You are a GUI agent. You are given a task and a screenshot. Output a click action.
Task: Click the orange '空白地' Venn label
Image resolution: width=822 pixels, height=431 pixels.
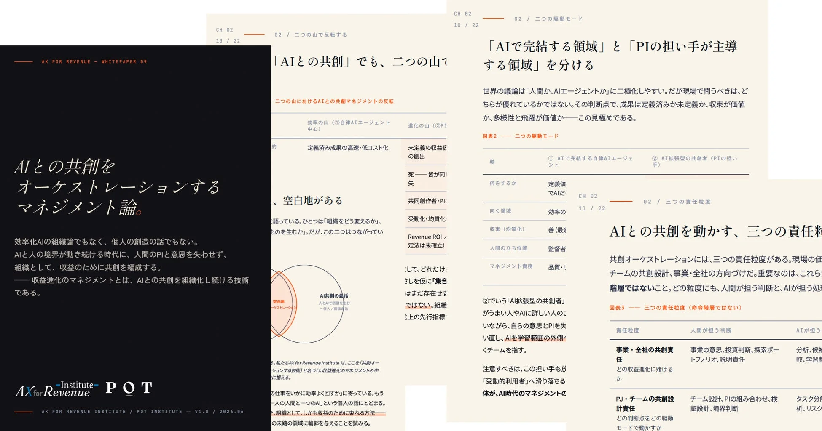click(278, 302)
